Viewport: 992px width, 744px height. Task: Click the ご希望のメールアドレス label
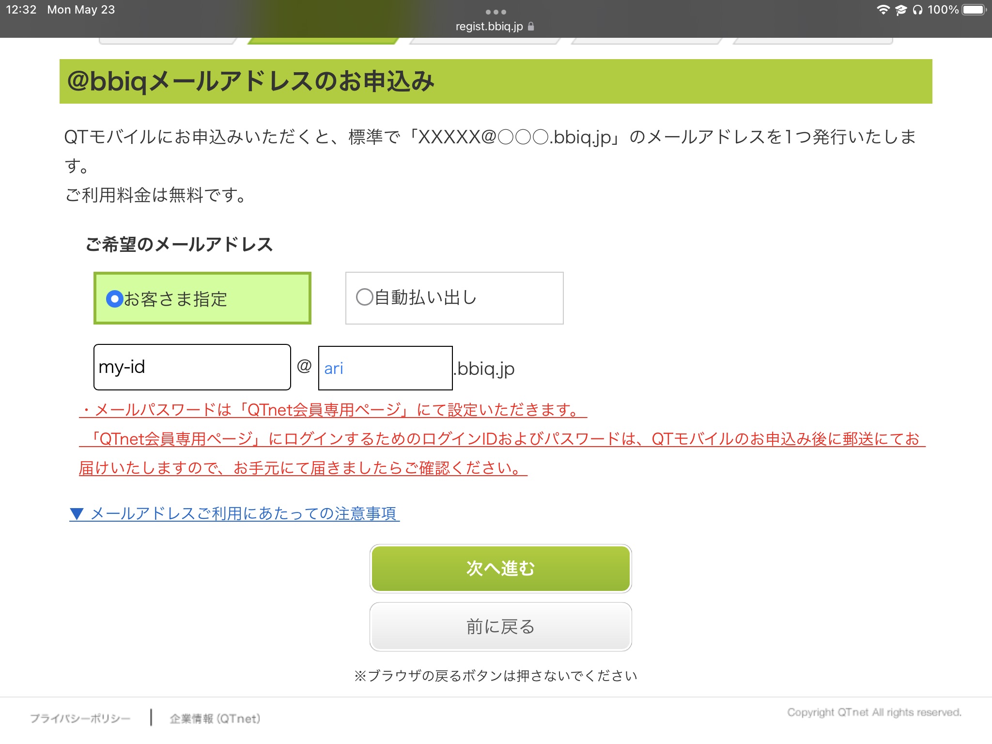pyautogui.click(x=179, y=244)
